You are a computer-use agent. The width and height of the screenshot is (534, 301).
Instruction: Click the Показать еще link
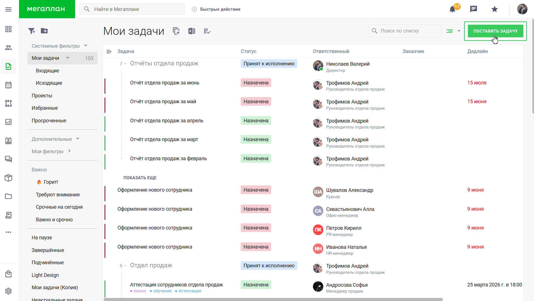point(140,178)
